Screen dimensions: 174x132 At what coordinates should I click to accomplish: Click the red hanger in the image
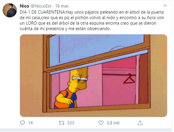click(129, 78)
